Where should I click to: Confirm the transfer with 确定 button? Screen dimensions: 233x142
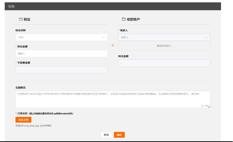[119, 135]
